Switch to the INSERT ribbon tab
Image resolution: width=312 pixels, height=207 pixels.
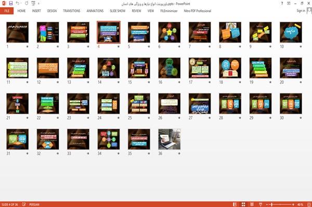coord(36,11)
